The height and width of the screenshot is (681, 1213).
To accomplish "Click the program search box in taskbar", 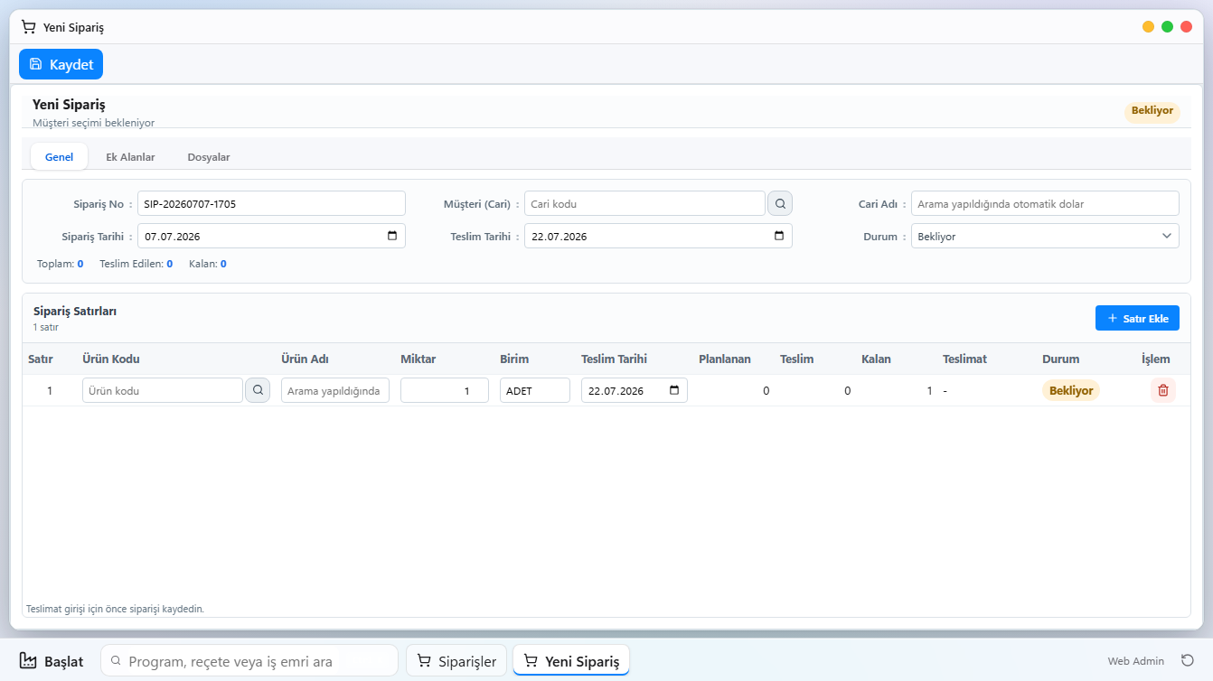I will [x=249, y=661].
